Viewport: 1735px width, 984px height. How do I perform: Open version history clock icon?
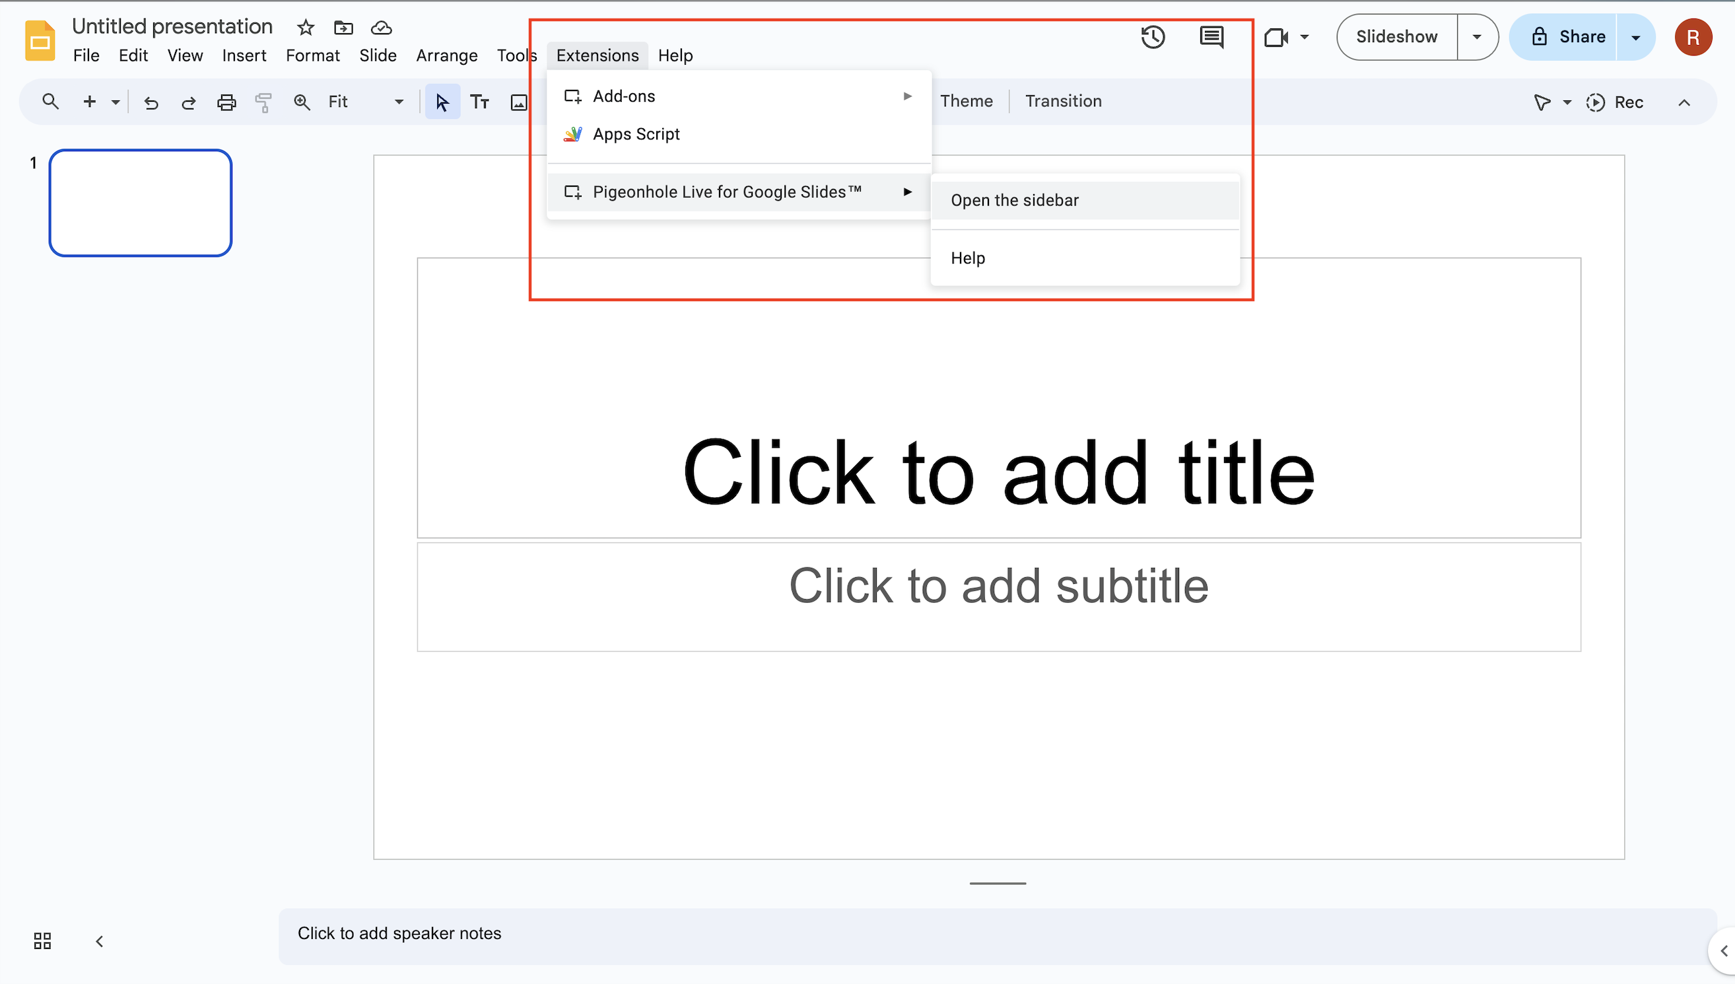[1153, 37]
